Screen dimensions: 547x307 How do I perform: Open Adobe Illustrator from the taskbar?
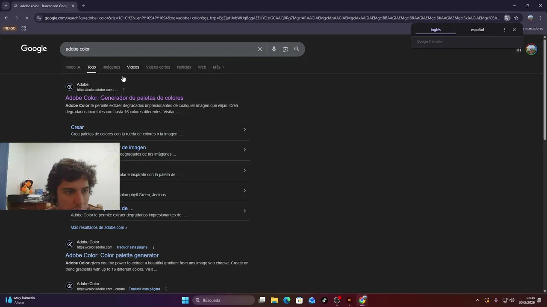pos(350,300)
